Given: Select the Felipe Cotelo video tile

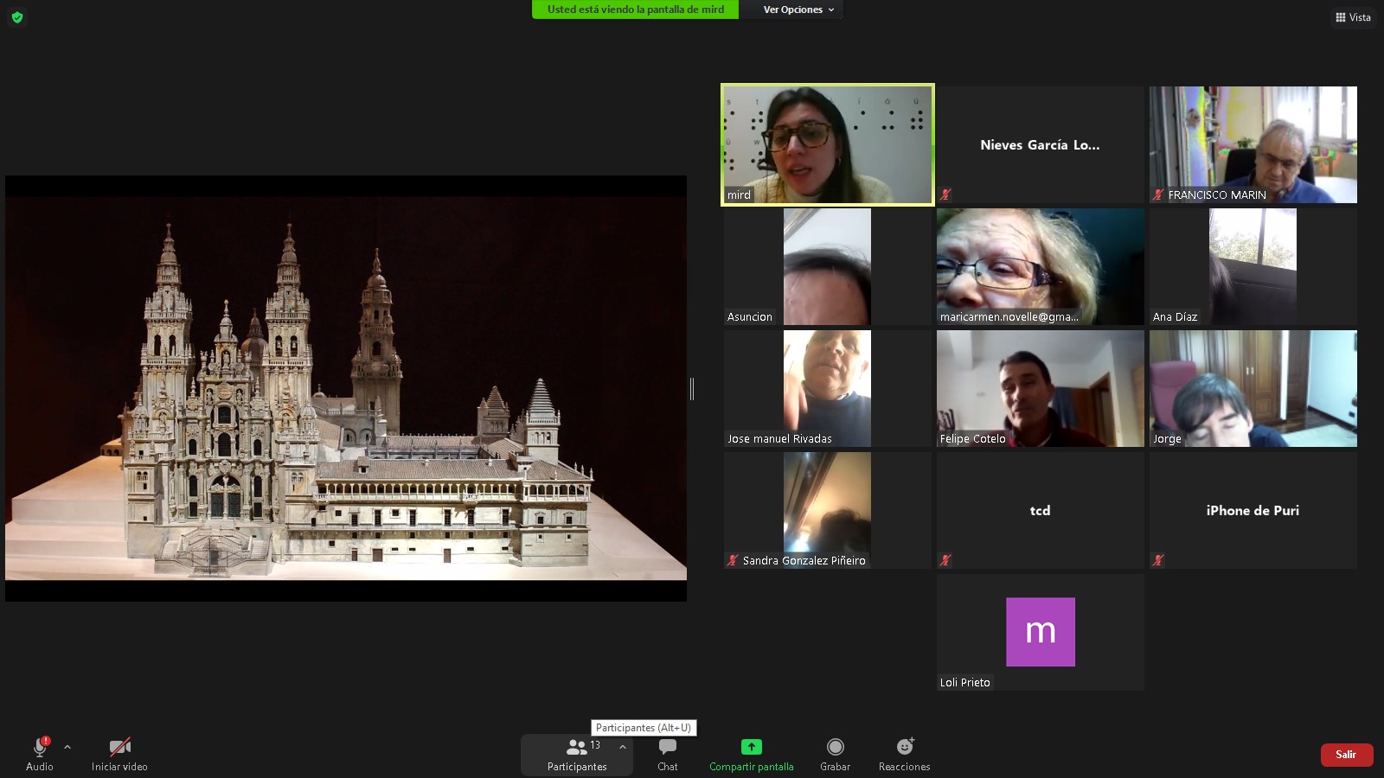Looking at the screenshot, I should (1040, 388).
